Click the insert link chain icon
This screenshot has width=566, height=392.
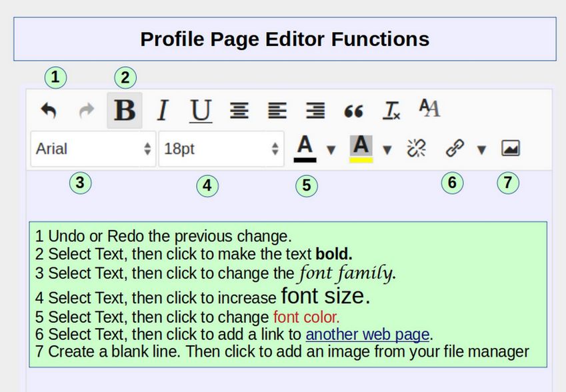coord(454,149)
